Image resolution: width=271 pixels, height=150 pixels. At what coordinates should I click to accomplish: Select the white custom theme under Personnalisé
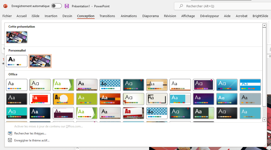tap(17, 61)
